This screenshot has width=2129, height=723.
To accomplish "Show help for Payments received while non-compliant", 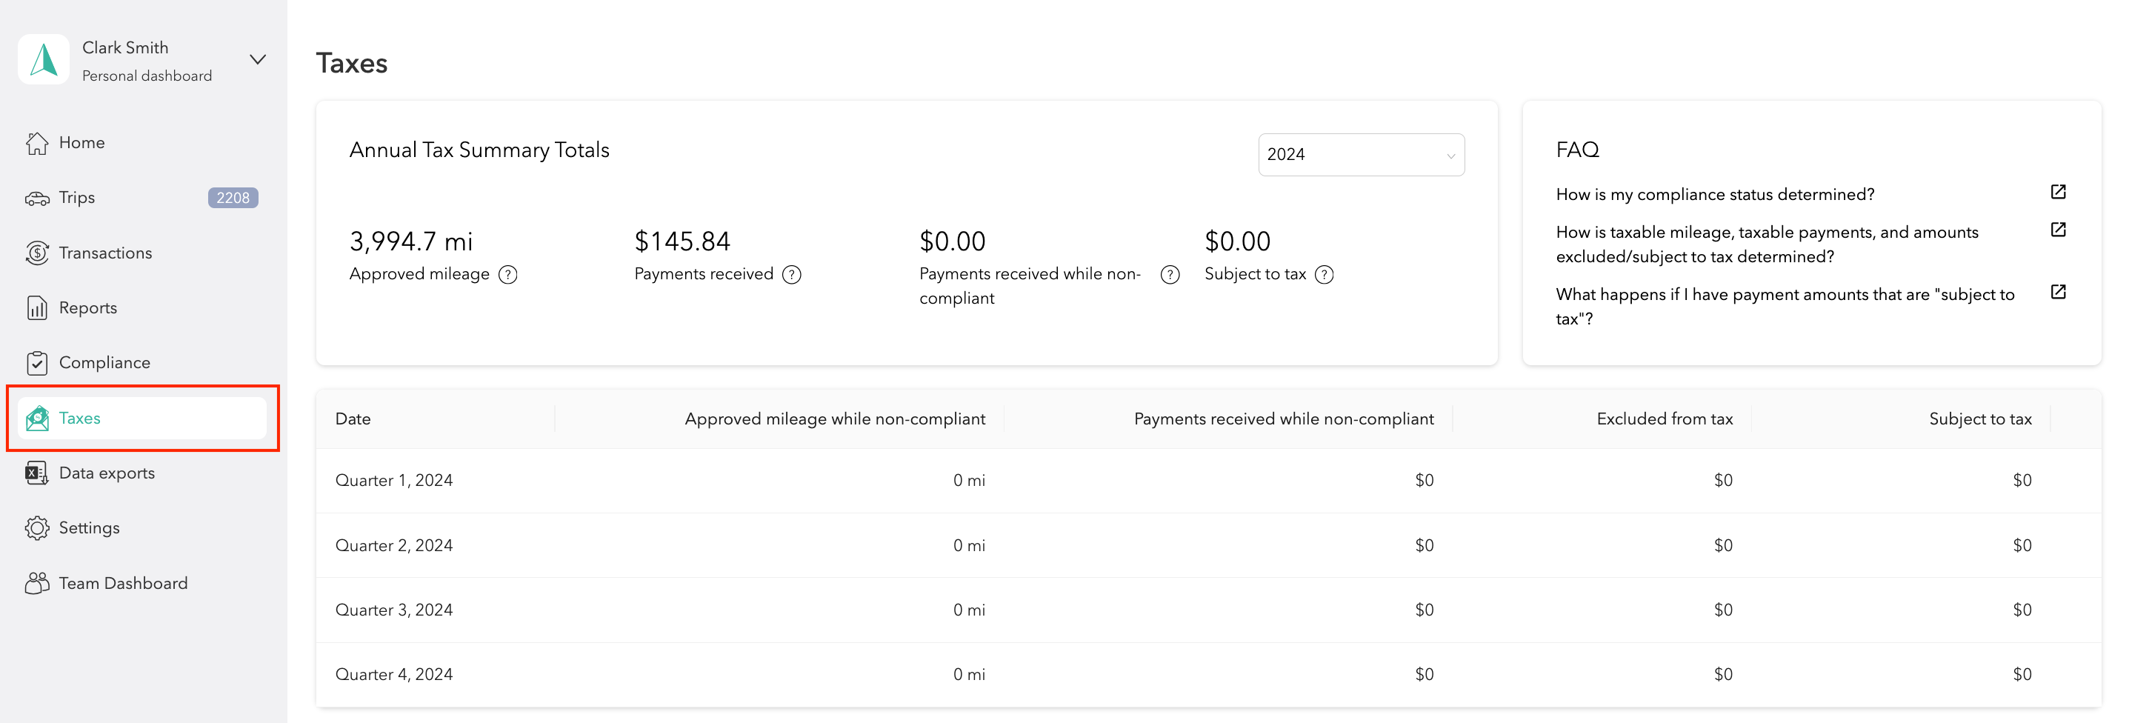I will (x=1170, y=274).
